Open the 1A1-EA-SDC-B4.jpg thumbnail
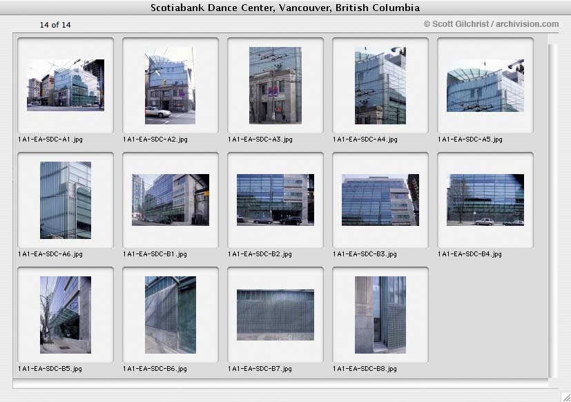Viewport: 571px width, 402px height. [x=485, y=200]
